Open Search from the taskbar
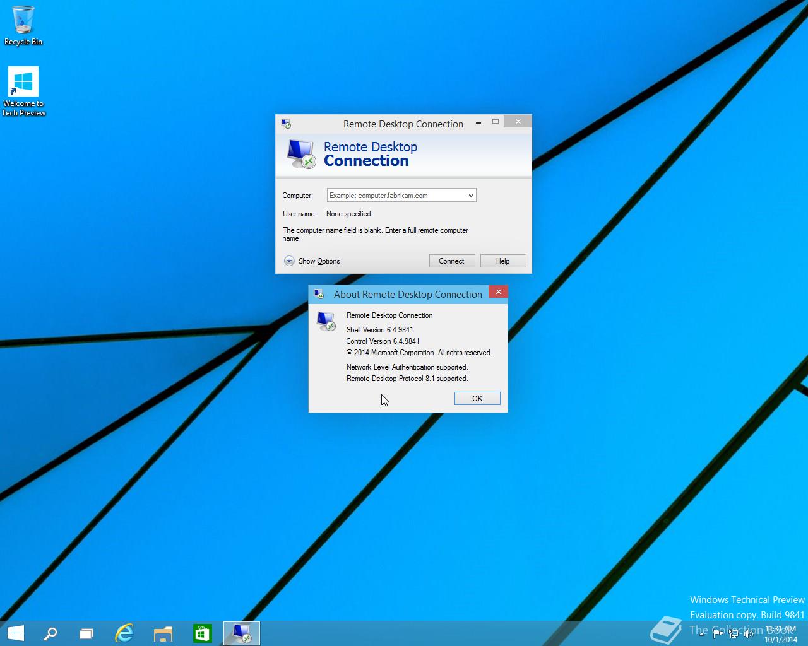 50,633
